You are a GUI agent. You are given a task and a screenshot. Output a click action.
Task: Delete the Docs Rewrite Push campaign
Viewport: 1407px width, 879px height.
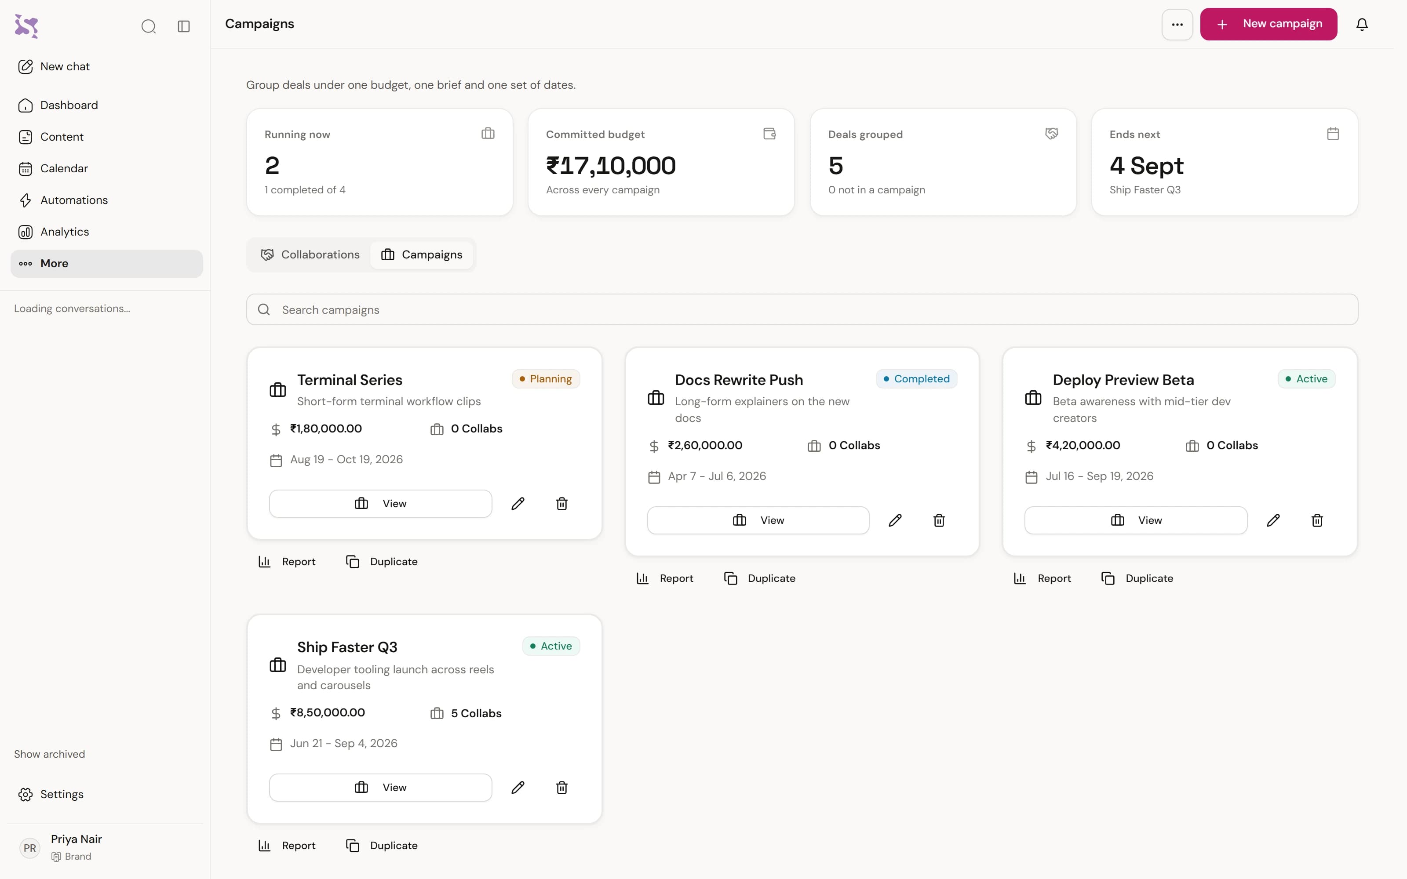(939, 520)
